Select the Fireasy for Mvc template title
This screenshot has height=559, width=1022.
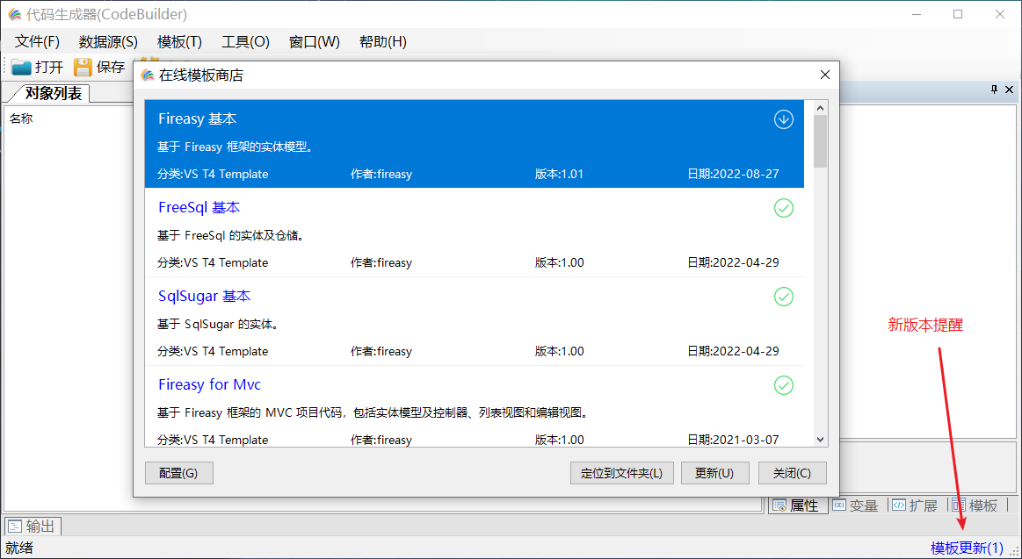(x=210, y=384)
